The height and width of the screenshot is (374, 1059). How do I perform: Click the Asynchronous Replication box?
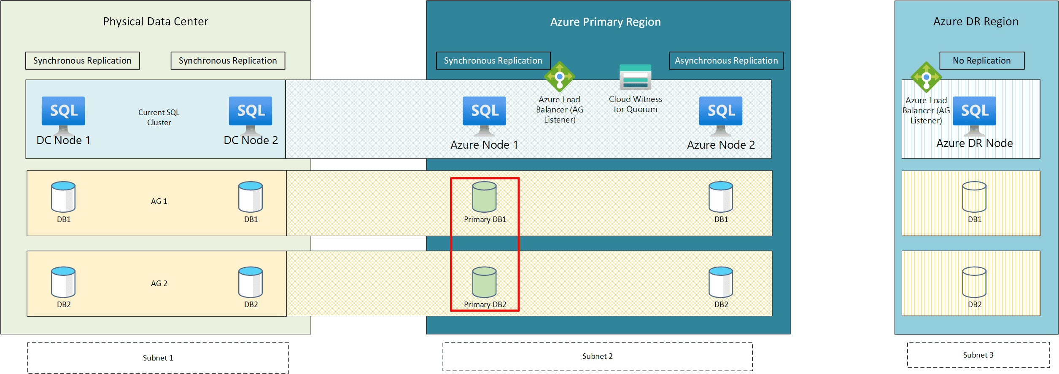726,61
